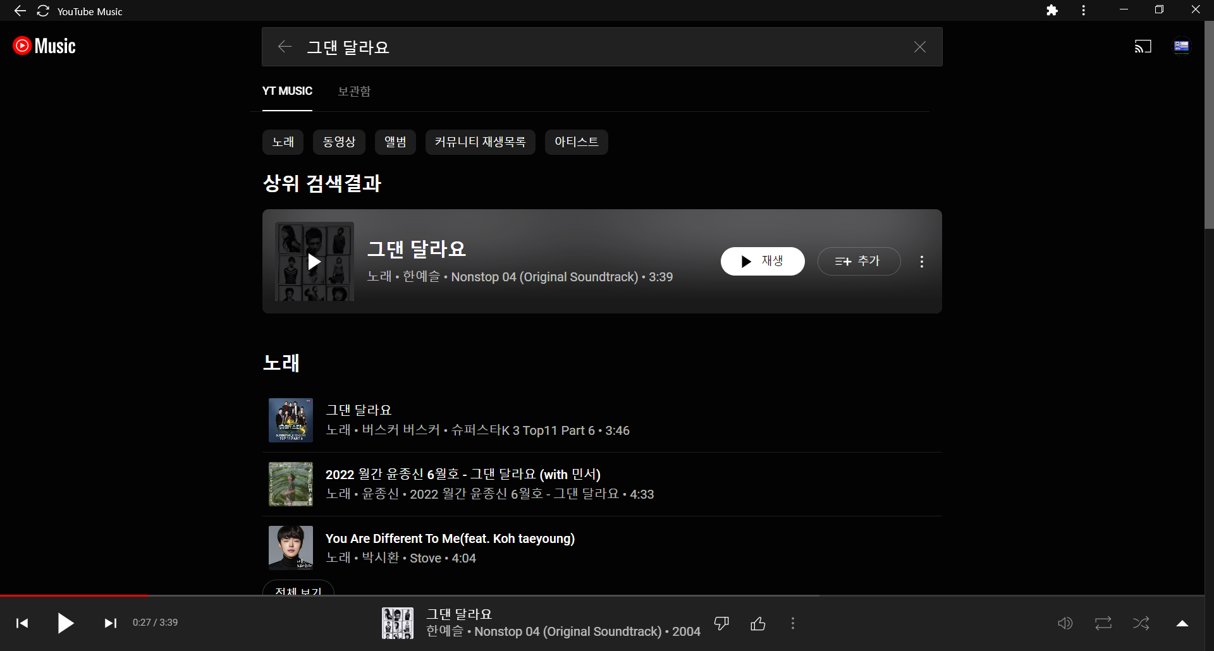Skip to the next track

110,623
